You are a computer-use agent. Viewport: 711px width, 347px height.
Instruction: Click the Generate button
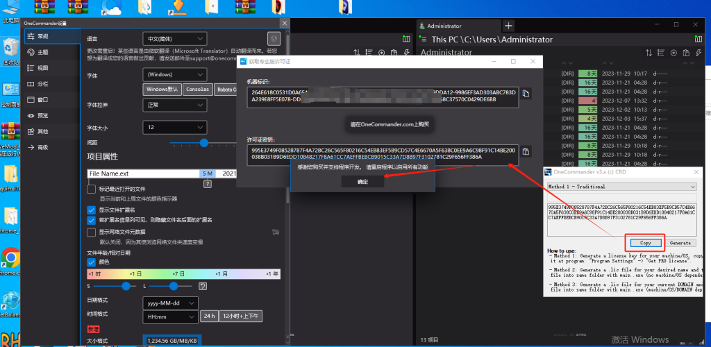(680, 243)
